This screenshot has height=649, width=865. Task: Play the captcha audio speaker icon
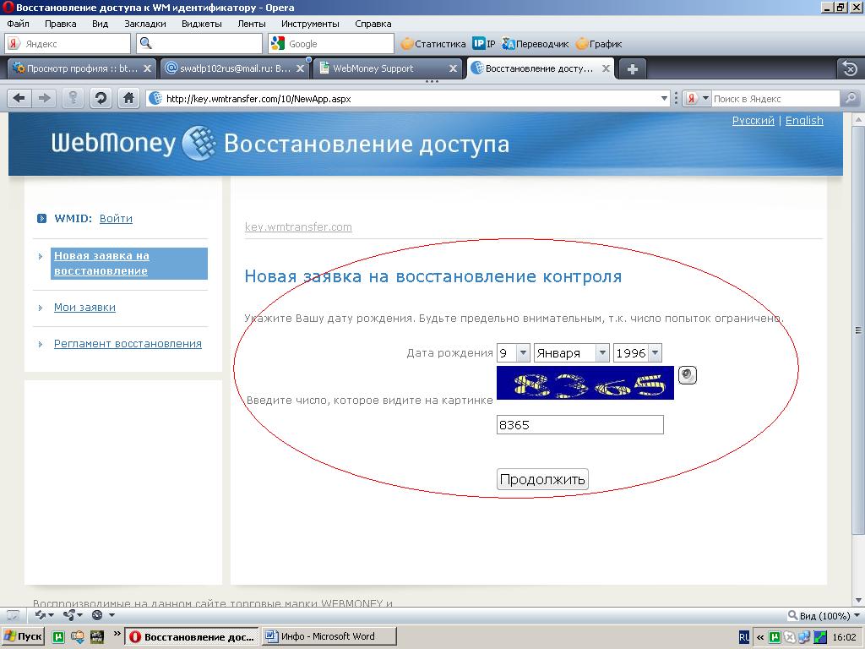[x=687, y=375]
